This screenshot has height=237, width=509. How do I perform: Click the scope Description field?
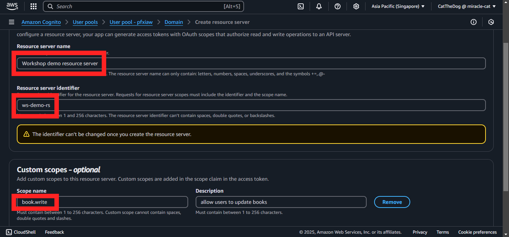click(x=281, y=202)
